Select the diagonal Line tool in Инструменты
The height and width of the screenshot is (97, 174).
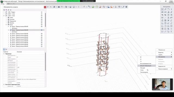[165, 18]
